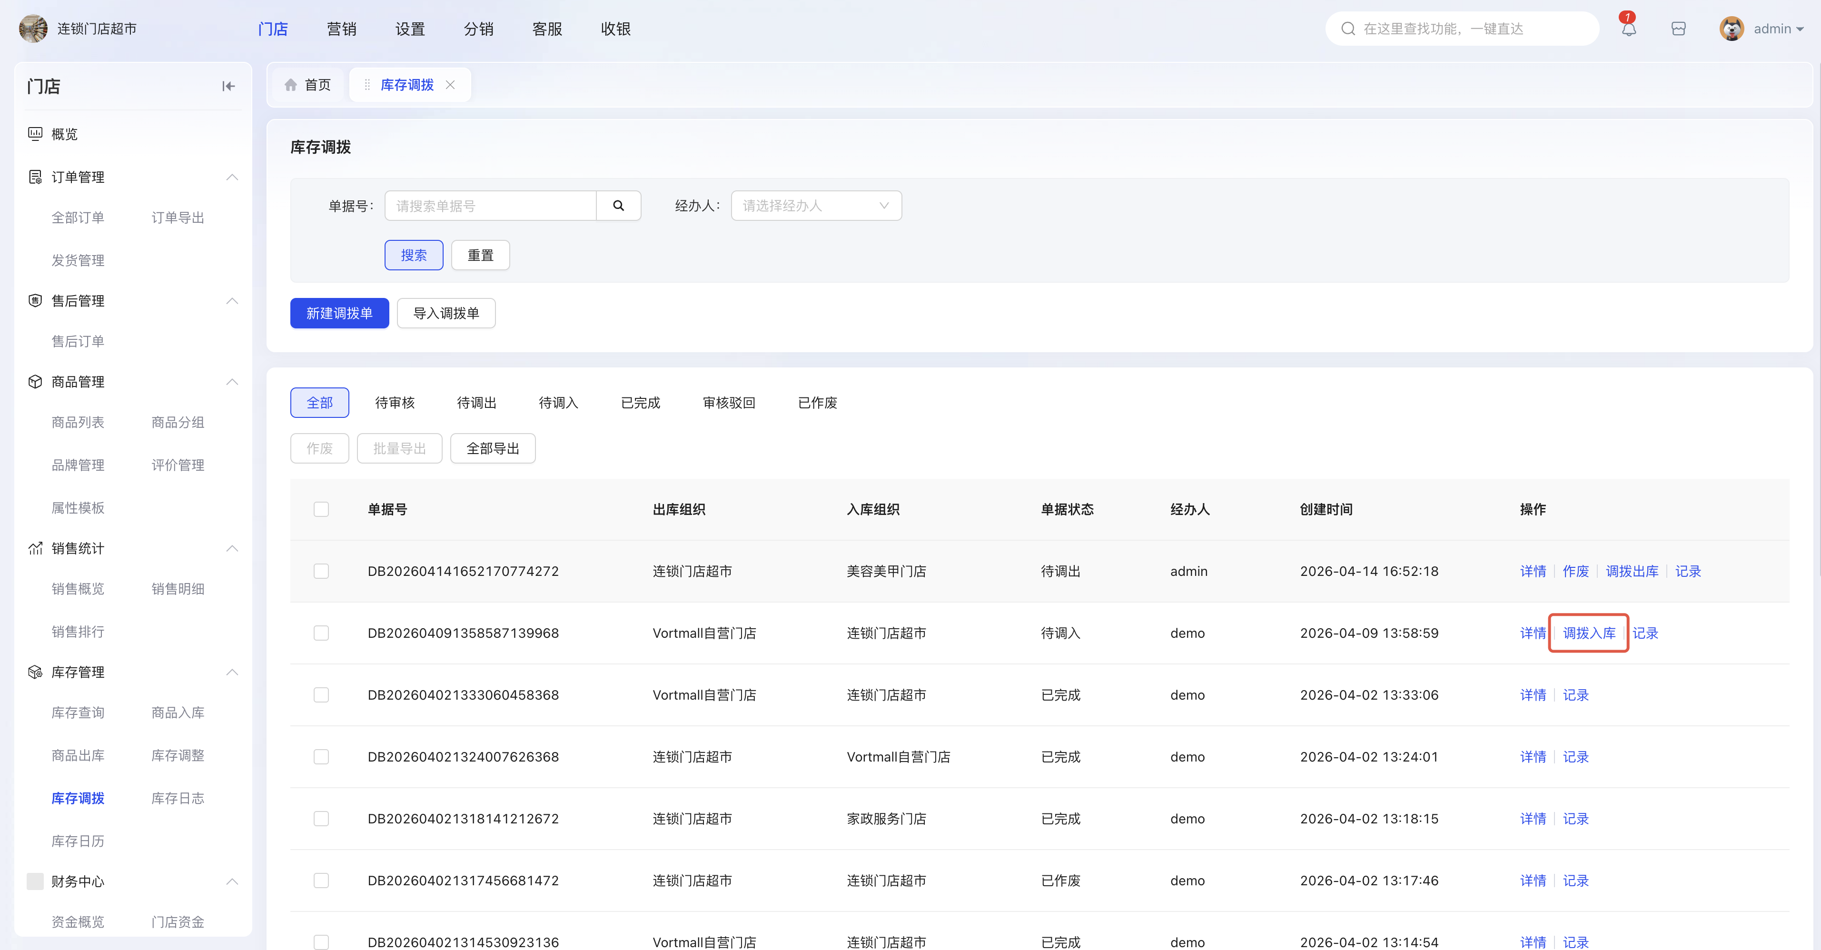Image resolution: width=1821 pixels, height=950 pixels.
Task: Focus the 单据号 search input field
Action: tap(490, 206)
